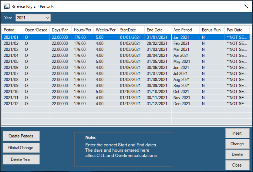Click the Hours/Per column header
This screenshot has height=172, width=253.
(x=83, y=30)
